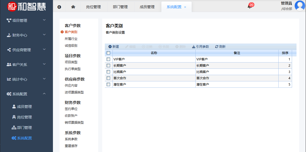Screen dimensions: 306x152
Task: Check the 首次合作 row checkbox
Action: click(x=108, y=78)
